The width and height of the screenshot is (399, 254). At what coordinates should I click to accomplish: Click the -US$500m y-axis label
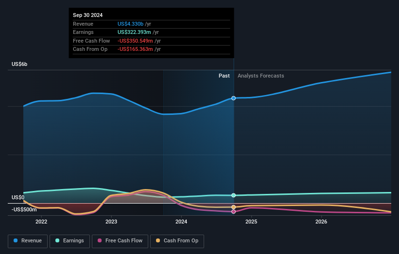[x=24, y=209]
